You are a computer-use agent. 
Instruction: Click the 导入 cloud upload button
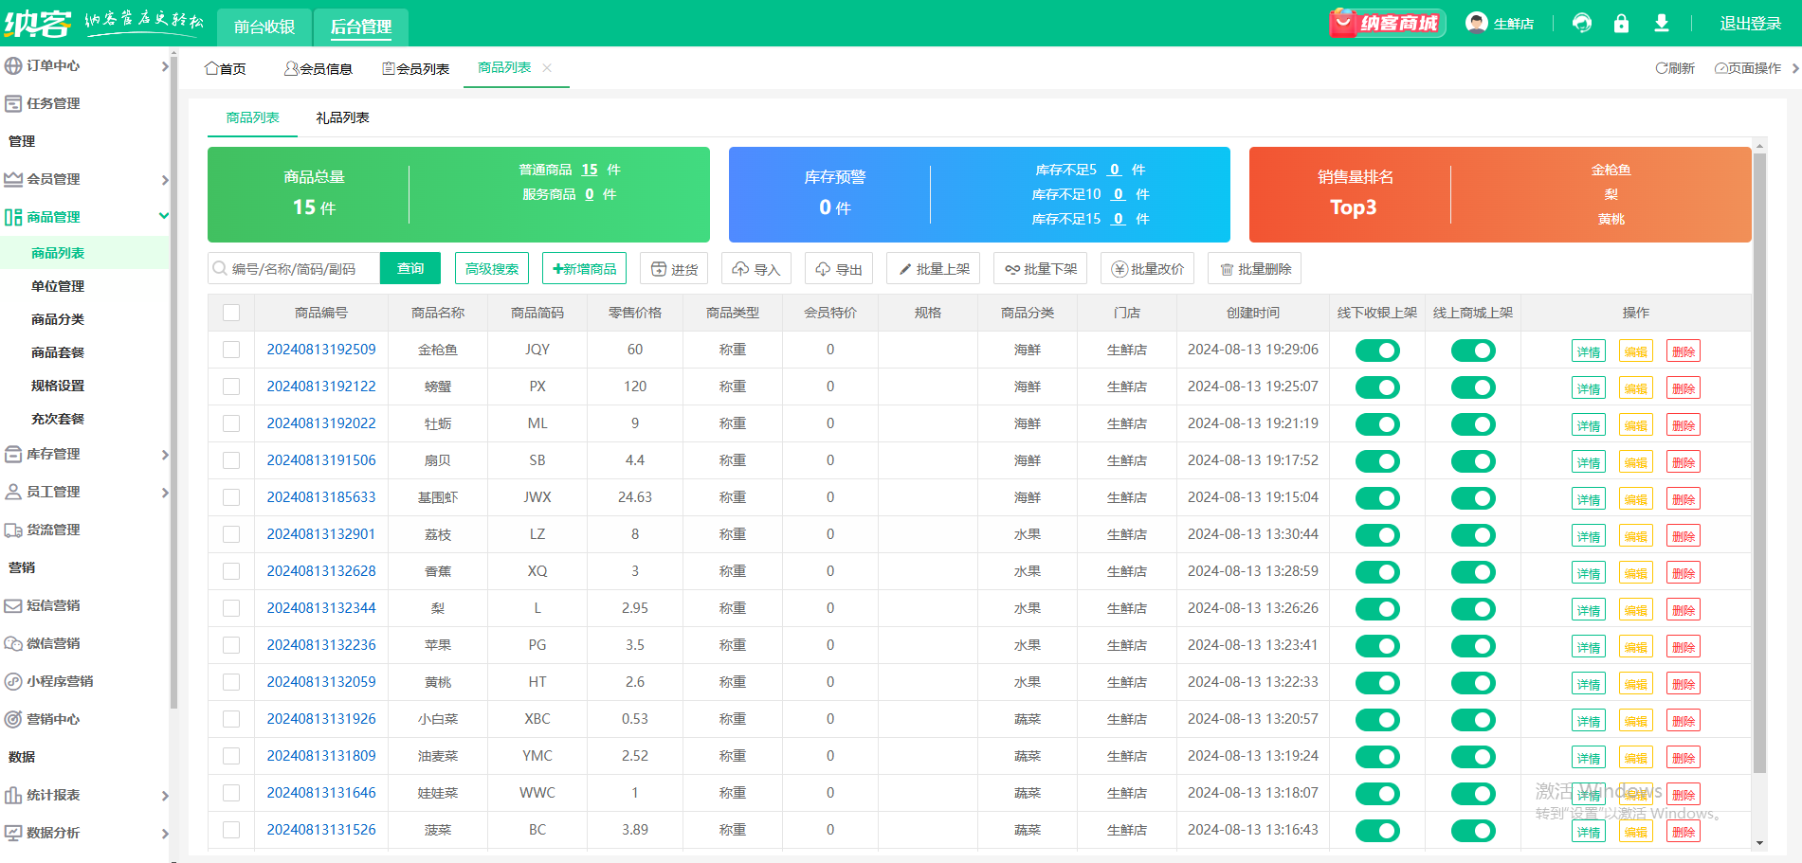[755, 269]
